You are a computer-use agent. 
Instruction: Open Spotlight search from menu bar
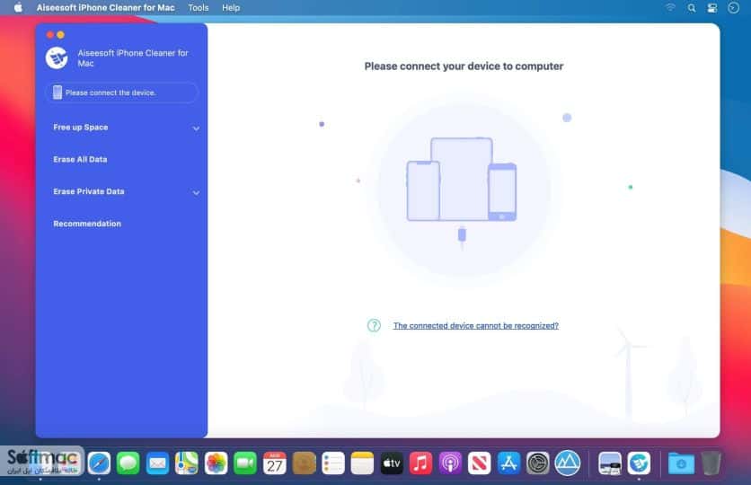point(692,8)
